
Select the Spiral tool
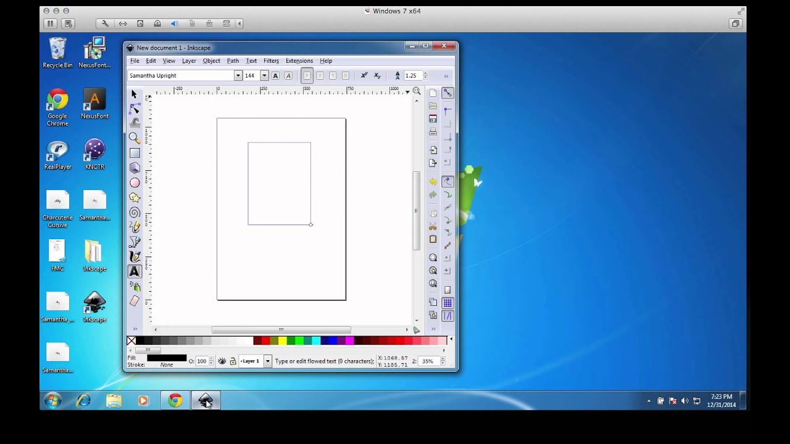point(135,212)
